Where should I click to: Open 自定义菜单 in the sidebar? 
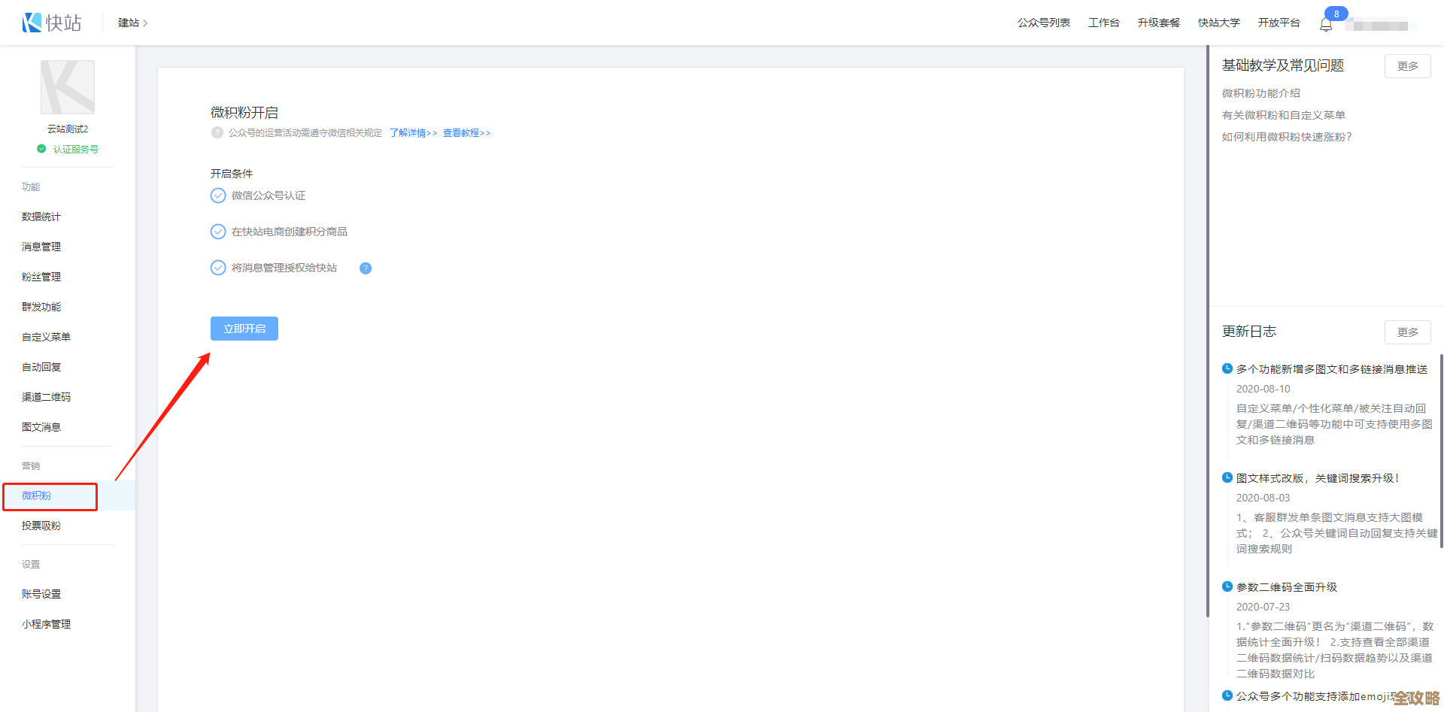(46, 337)
